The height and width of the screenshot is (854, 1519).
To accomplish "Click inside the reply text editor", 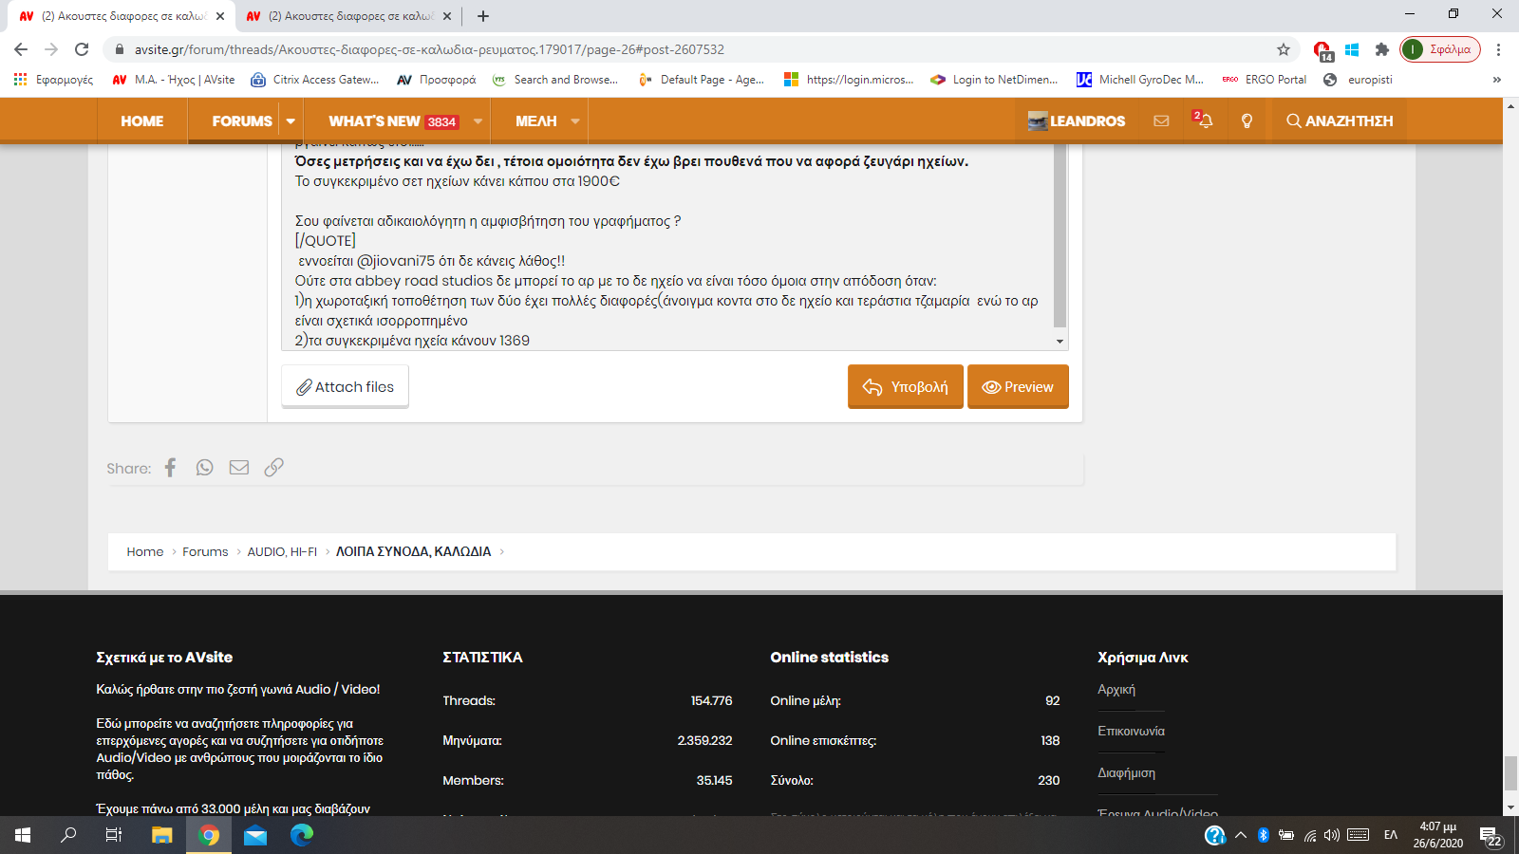I will coord(666,247).
